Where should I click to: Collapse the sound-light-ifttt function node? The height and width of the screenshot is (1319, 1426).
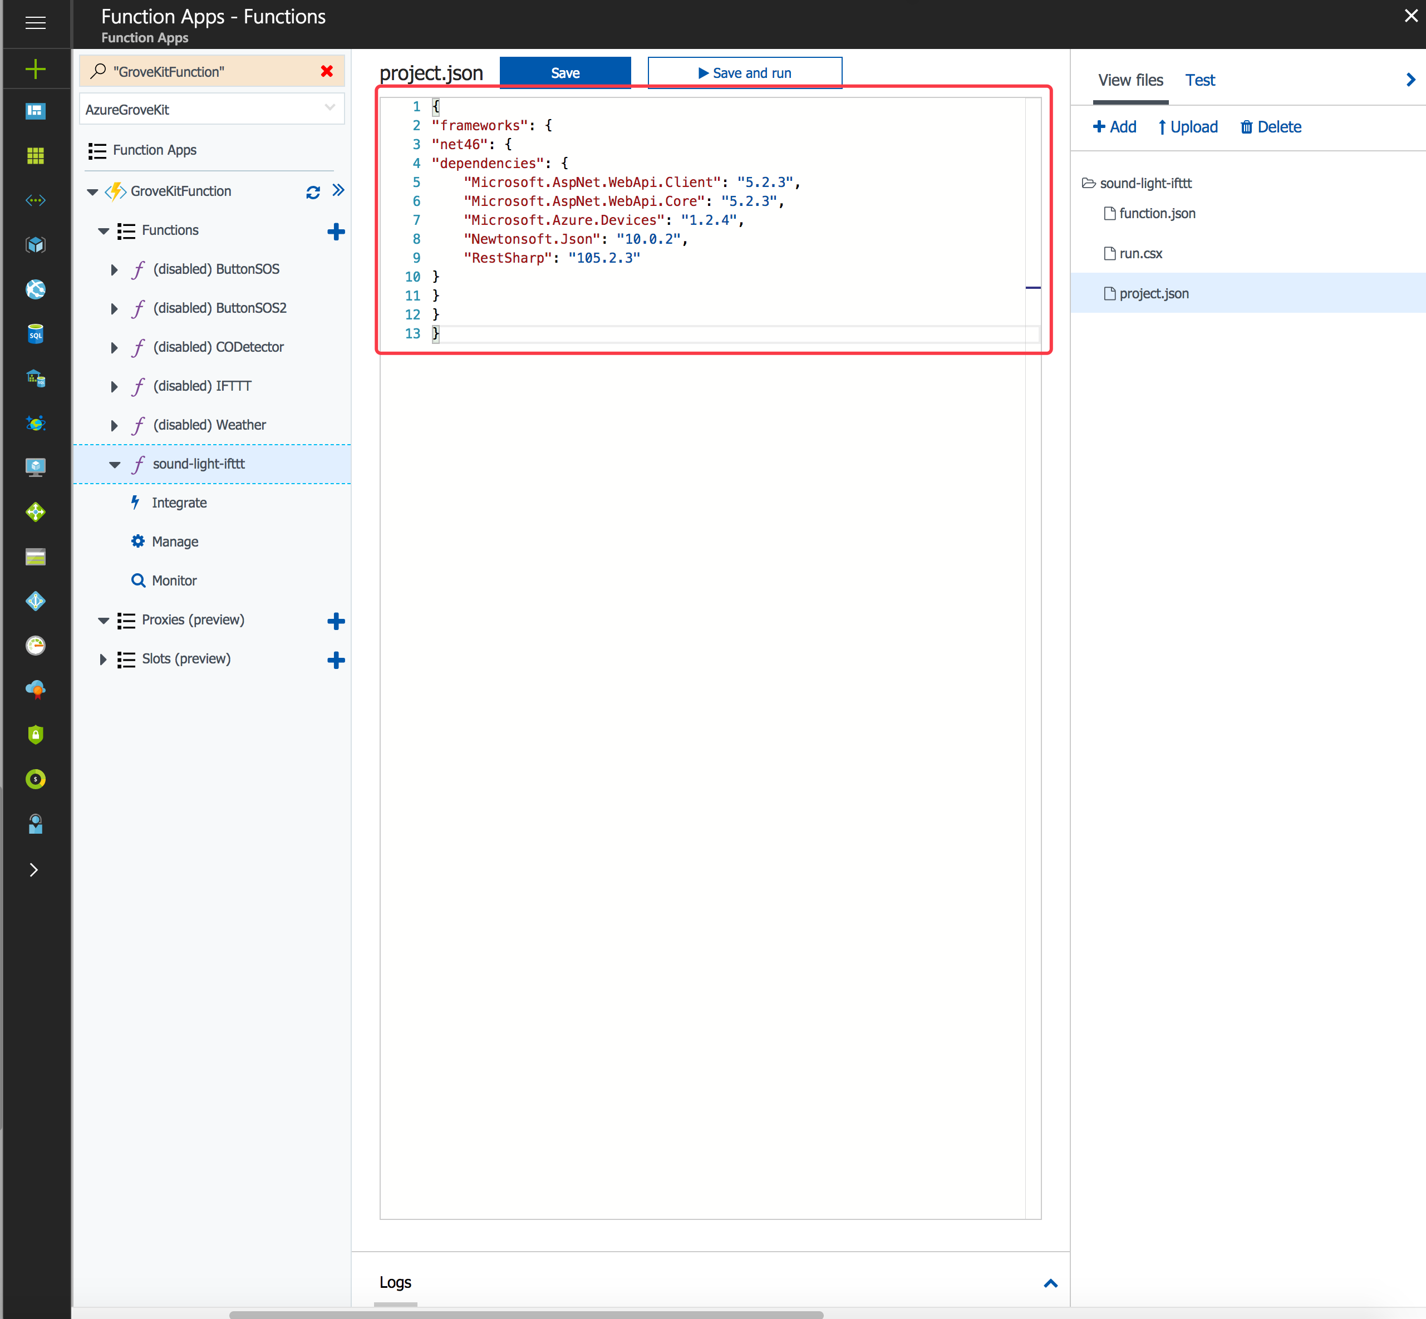[x=114, y=465]
